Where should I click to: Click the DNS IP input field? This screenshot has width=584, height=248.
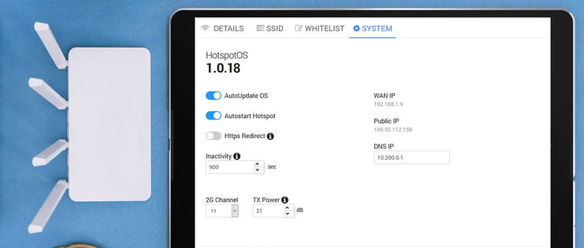(x=411, y=157)
